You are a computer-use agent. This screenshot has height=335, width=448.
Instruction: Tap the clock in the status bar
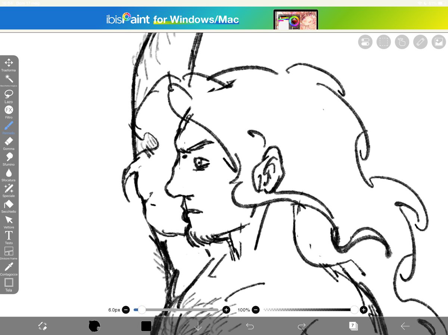pyautogui.click(x=7, y=3)
